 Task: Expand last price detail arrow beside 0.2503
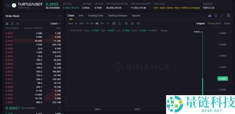[59, 108]
